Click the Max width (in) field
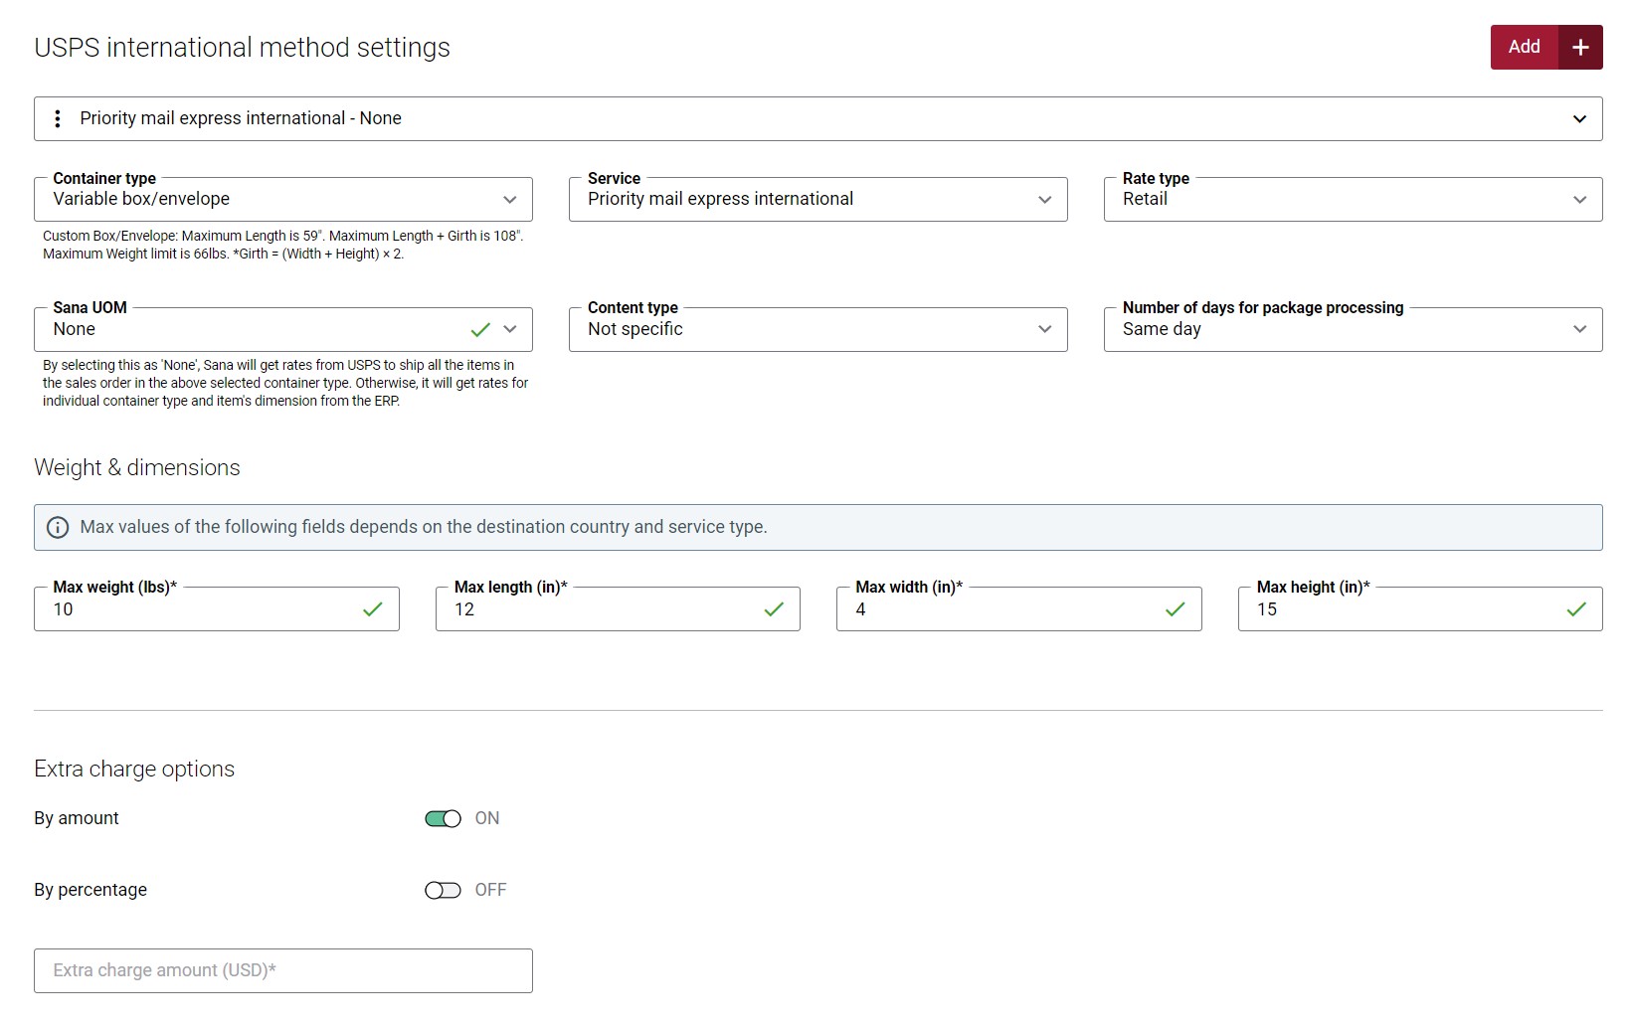The width and height of the screenshot is (1632, 1030). (1019, 609)
